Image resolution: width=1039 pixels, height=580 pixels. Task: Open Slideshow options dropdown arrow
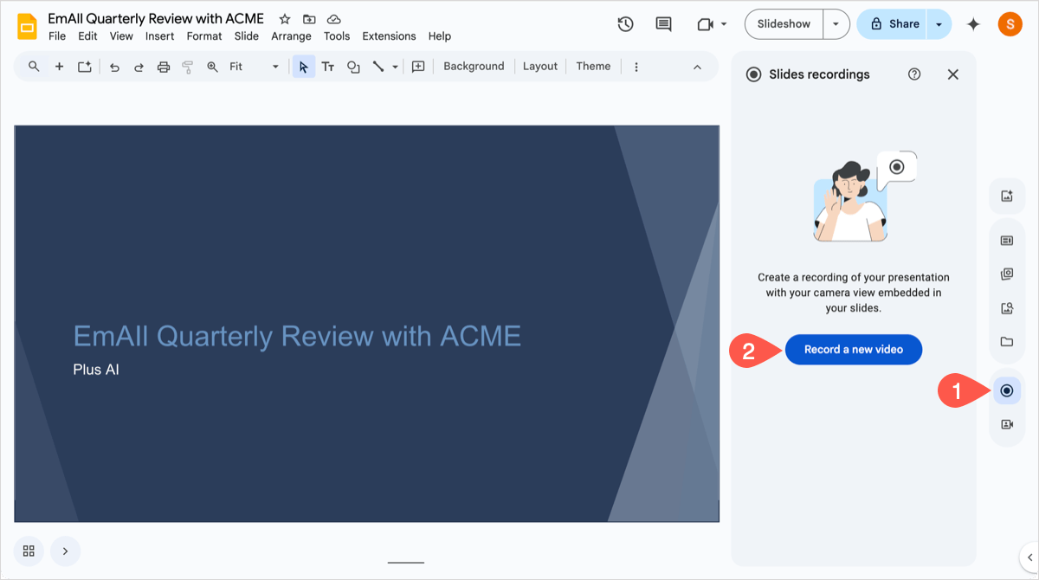tap(836, 24)
